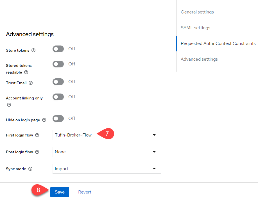This screenshot has height=198, width=258.
Task: Click help icon next to Sync mode
Action: click(30, 169)
